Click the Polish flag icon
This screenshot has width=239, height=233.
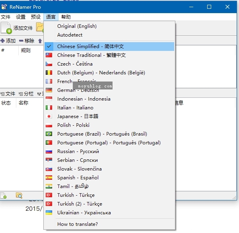coord(49,125)
